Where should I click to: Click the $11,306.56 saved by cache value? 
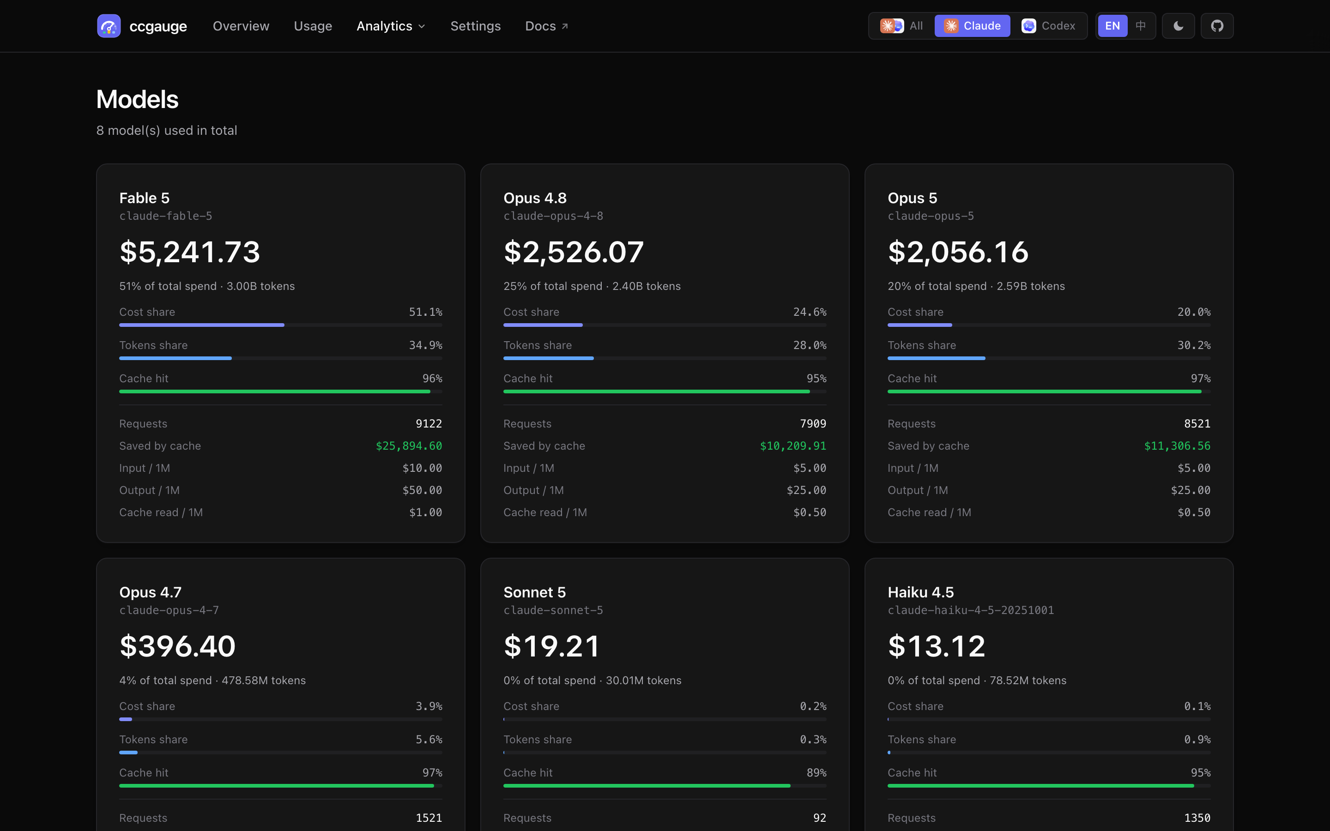1177,446
